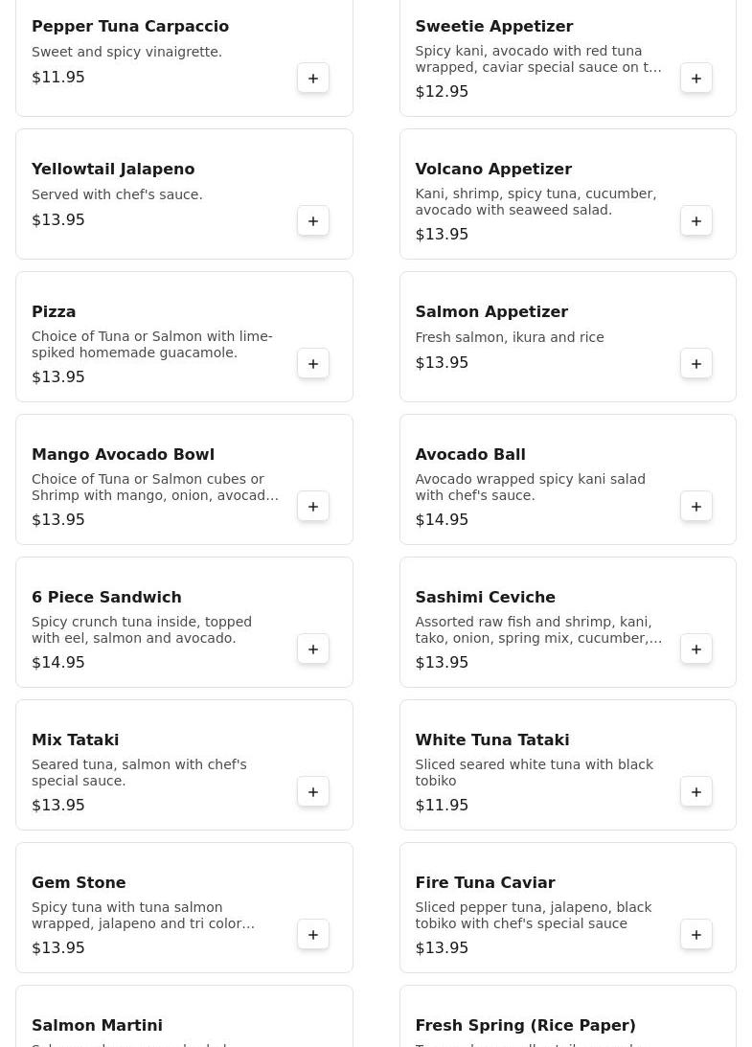752x1047 pixels.
Task: Open the Salmon Martini menu item
Action: [97, 1025]
